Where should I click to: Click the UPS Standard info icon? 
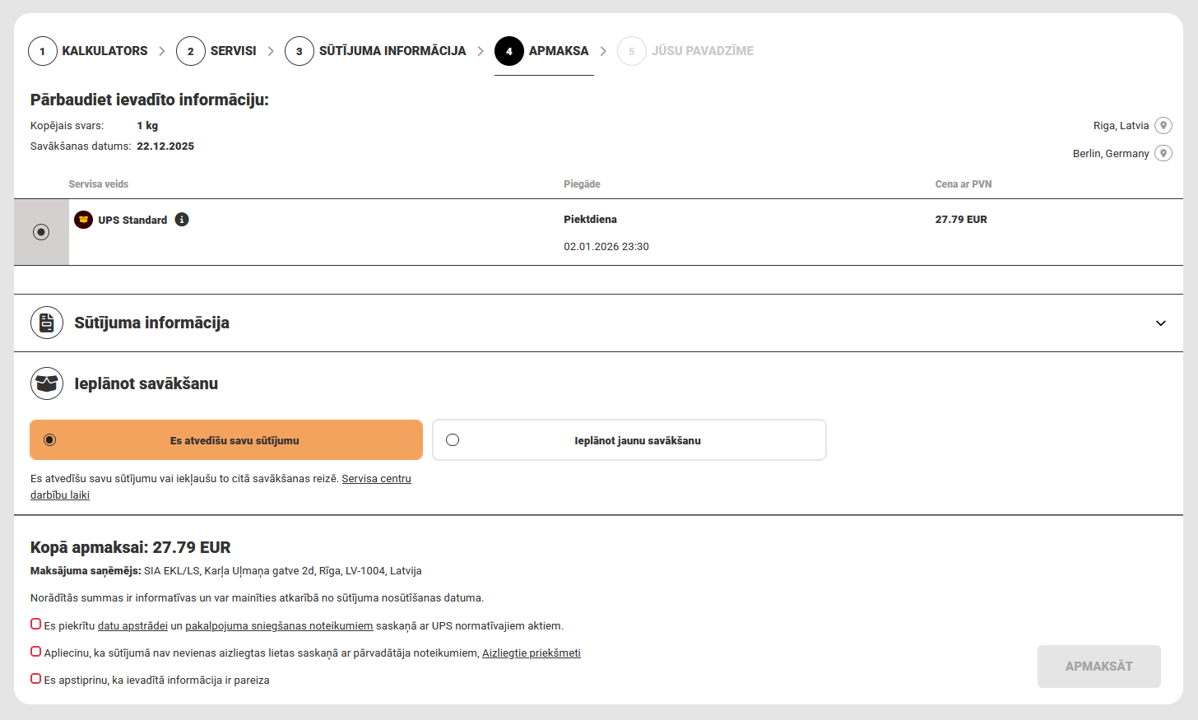[182, 220]
